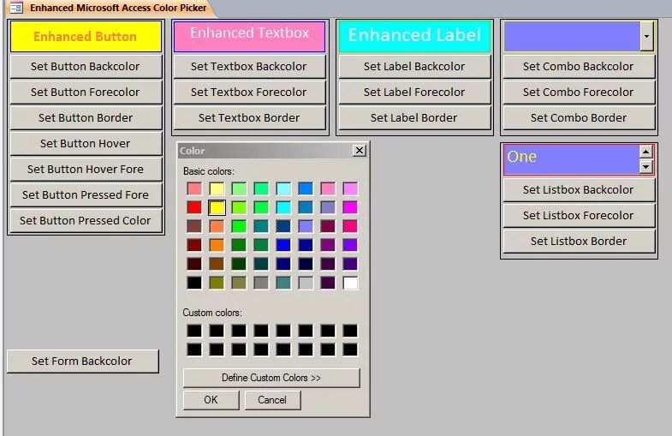This screenshot has width=672, height=436.
Task: Click Set Button Hover Fore
Action: [x=86, y=170]
